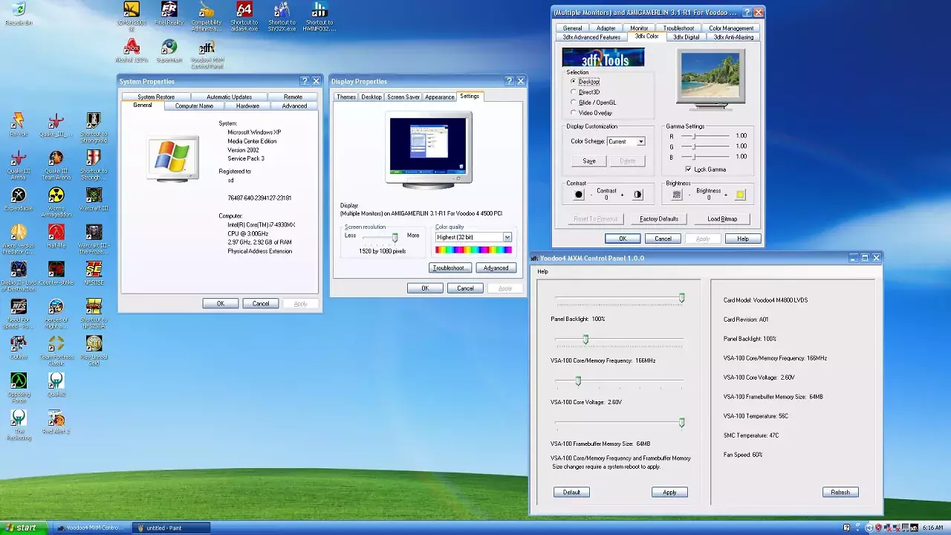The image size is (951, 535).
Task: Select Counter-strike desktop icon
Action: pyautogui.click(x=56, y=273)
